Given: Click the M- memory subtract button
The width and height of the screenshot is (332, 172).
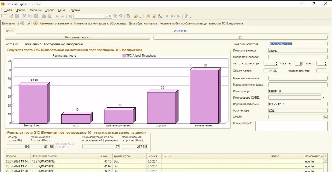Looking at the screenshot, I should coord(179,16).
